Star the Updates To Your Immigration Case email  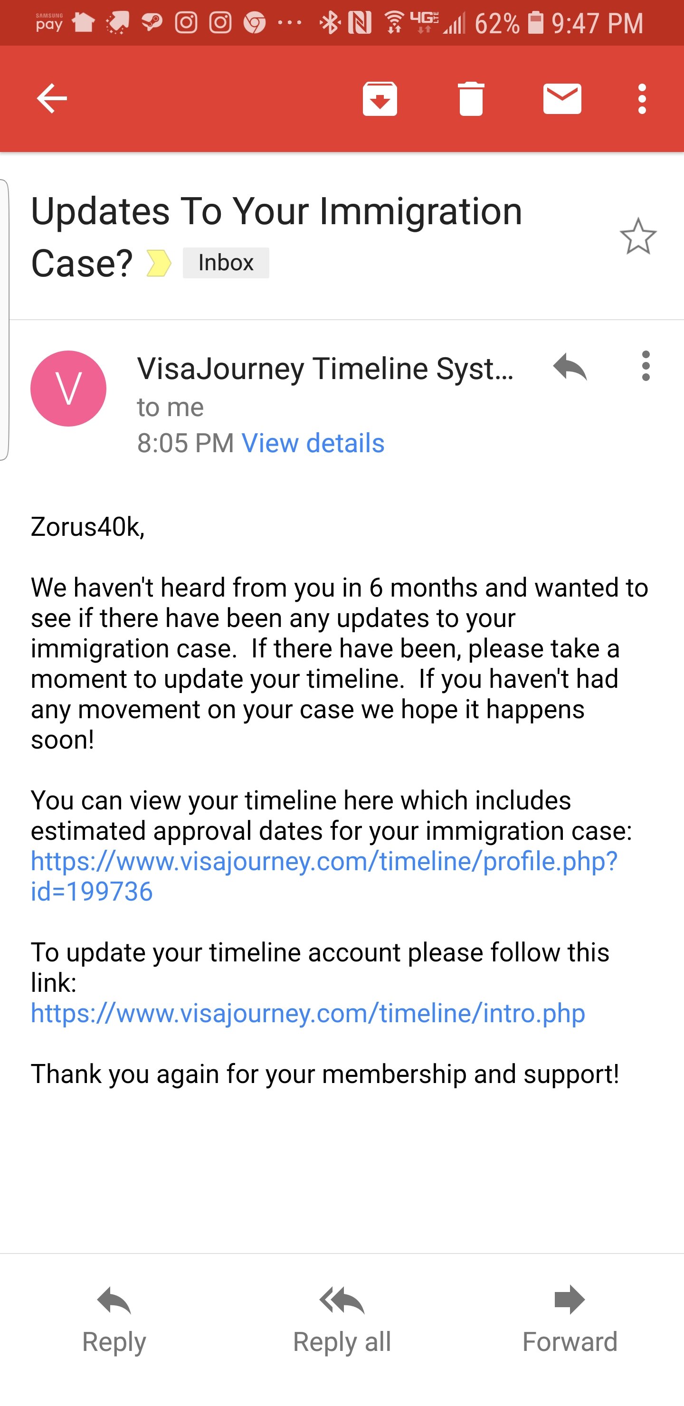(x=638, y=237)
